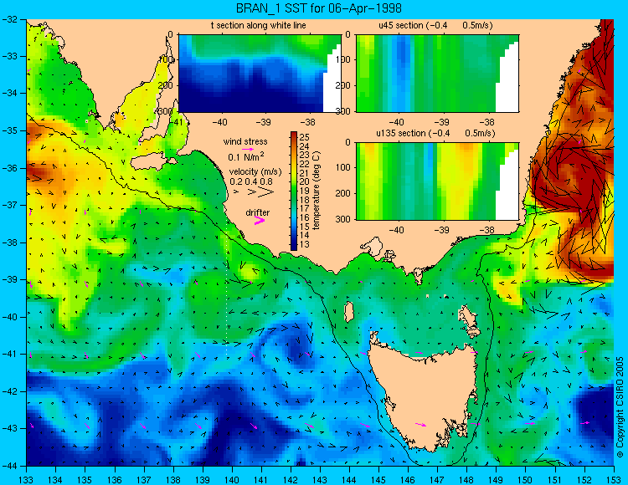The height and width of the screenshot is (485, 628).
Task: Click the -40 latitude axis label
Action: tap(11, 317)
